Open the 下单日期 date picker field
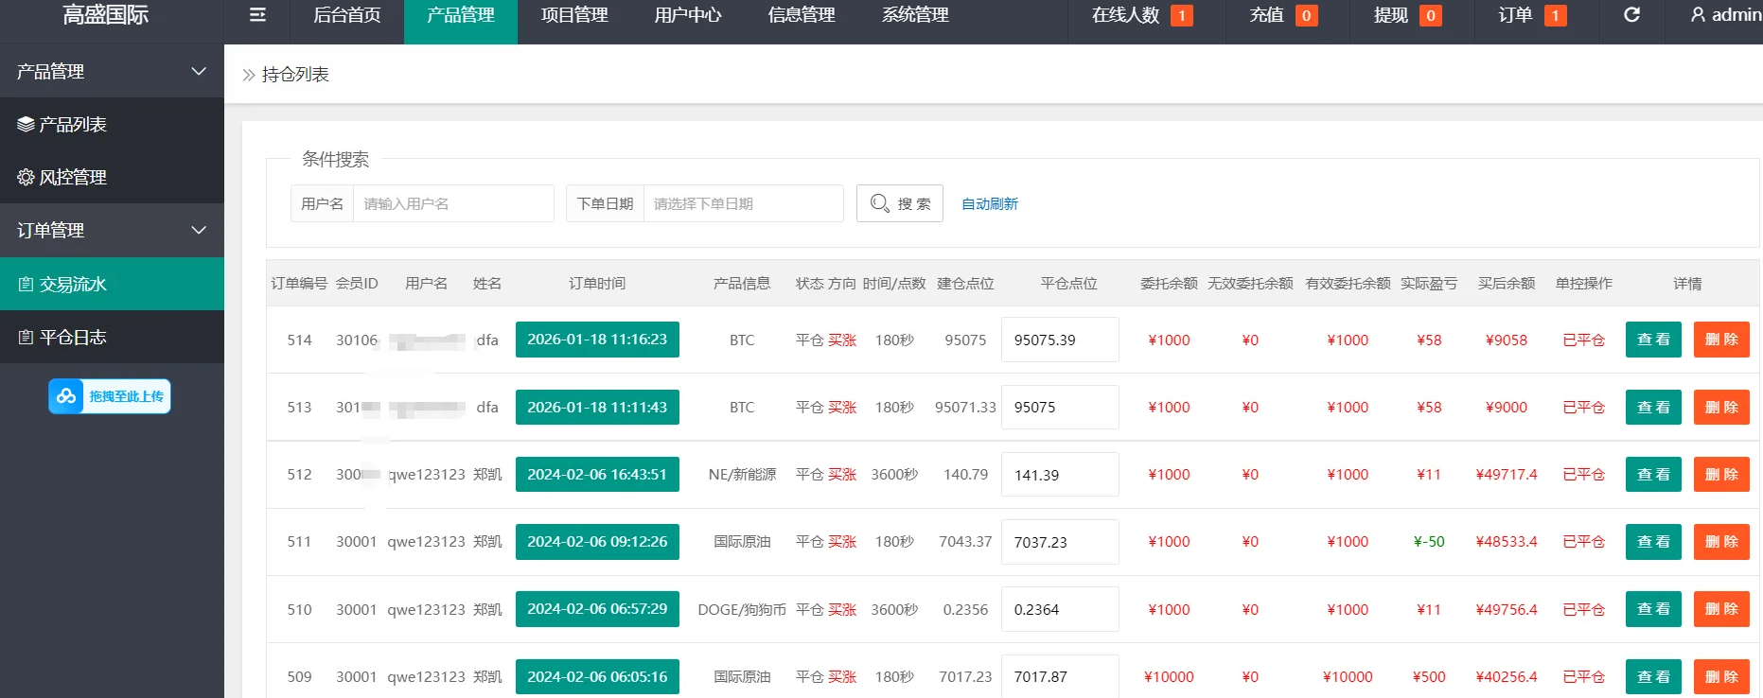The width and height of the screenshot is (1763, 698). (743, 203)
